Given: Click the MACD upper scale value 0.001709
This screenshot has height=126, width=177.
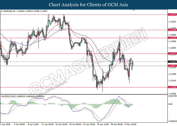Looking at the screenshot, I should coord(172,96).
